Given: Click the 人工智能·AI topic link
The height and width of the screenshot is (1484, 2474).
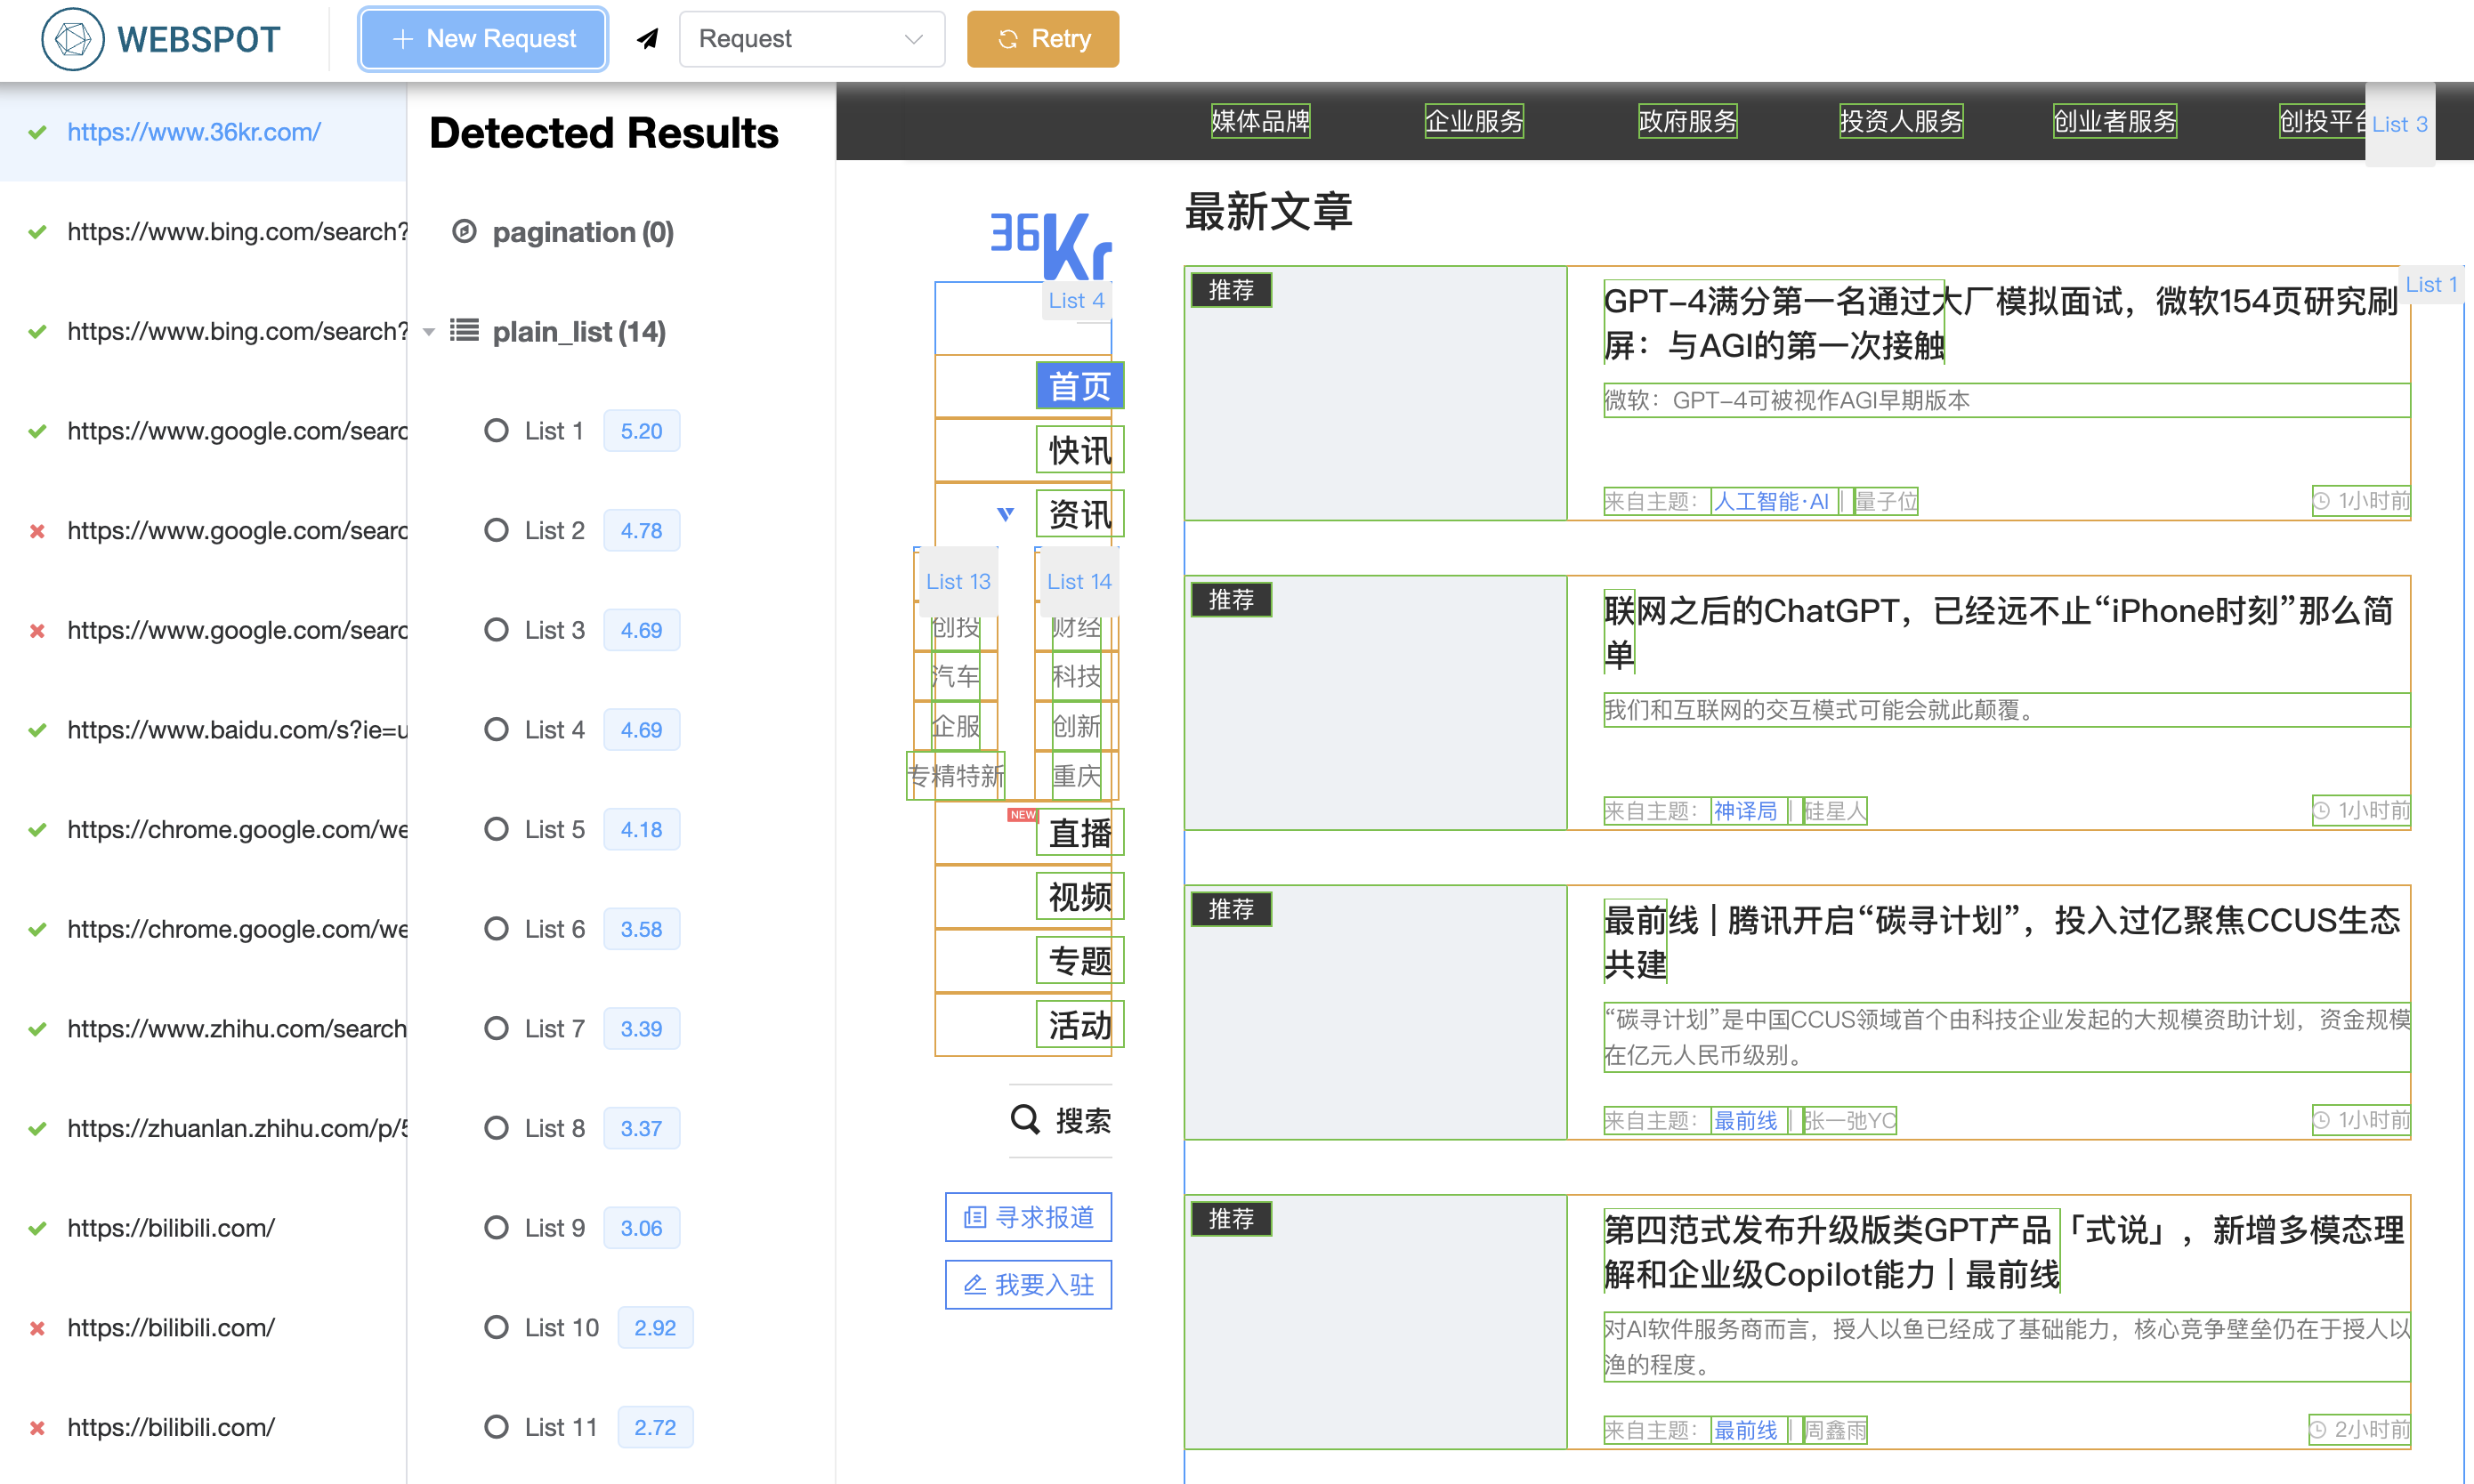Looking at the screenshot, I should click(1771, 501).
